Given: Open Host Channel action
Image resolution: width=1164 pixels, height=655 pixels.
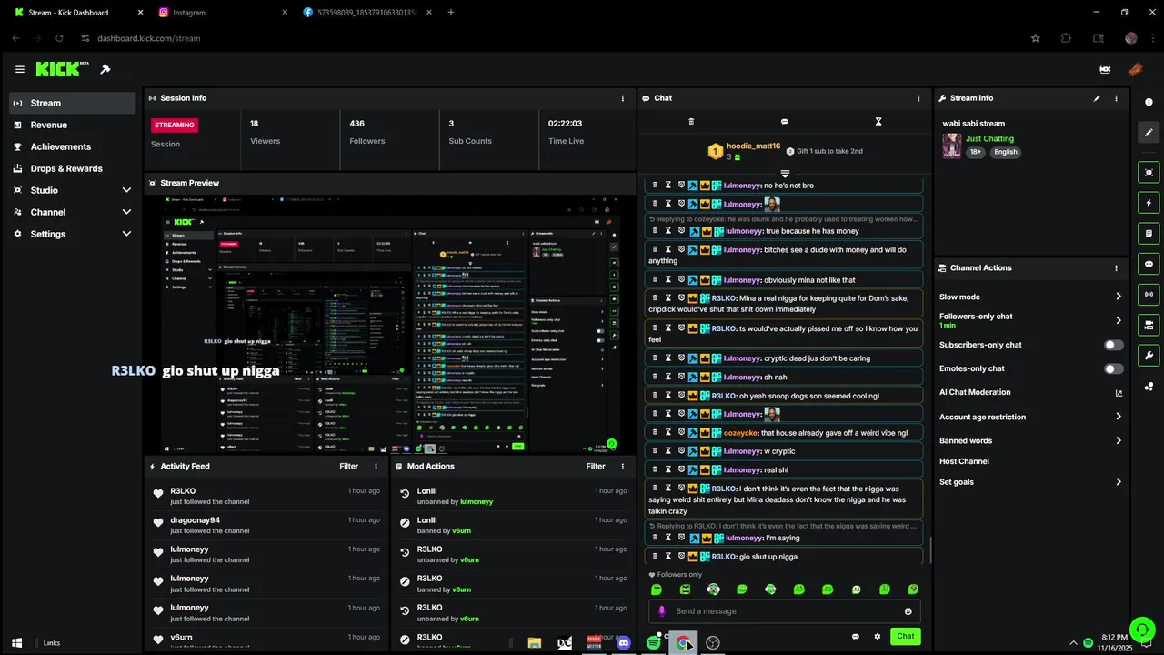Looking at the screenshot, I should pos(964,461).
